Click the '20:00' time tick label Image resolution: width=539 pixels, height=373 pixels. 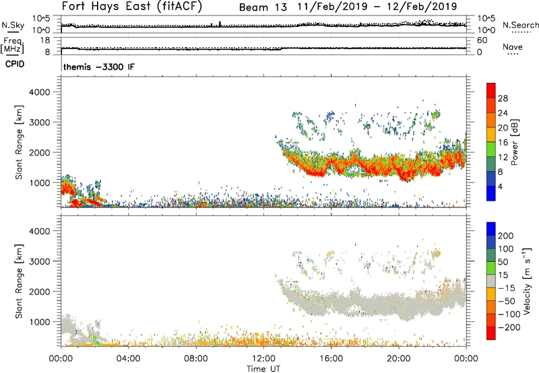398,359
